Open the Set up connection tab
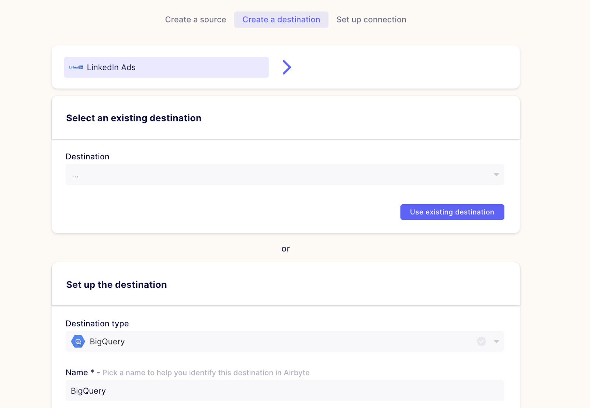Screen dimensions: 590x408 pos(371,20)
